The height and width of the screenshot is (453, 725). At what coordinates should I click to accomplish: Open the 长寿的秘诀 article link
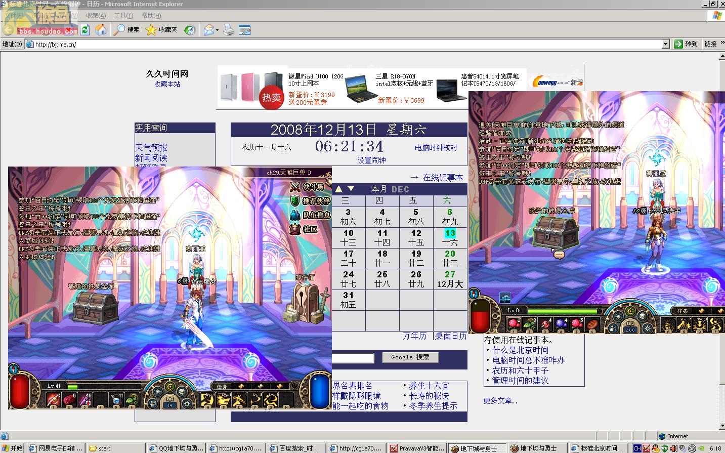tap(429, 396)
